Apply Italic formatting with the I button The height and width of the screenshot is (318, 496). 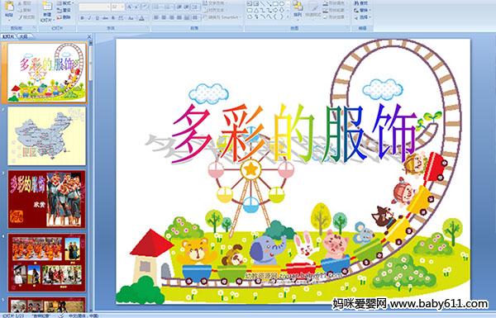(89, 18)
